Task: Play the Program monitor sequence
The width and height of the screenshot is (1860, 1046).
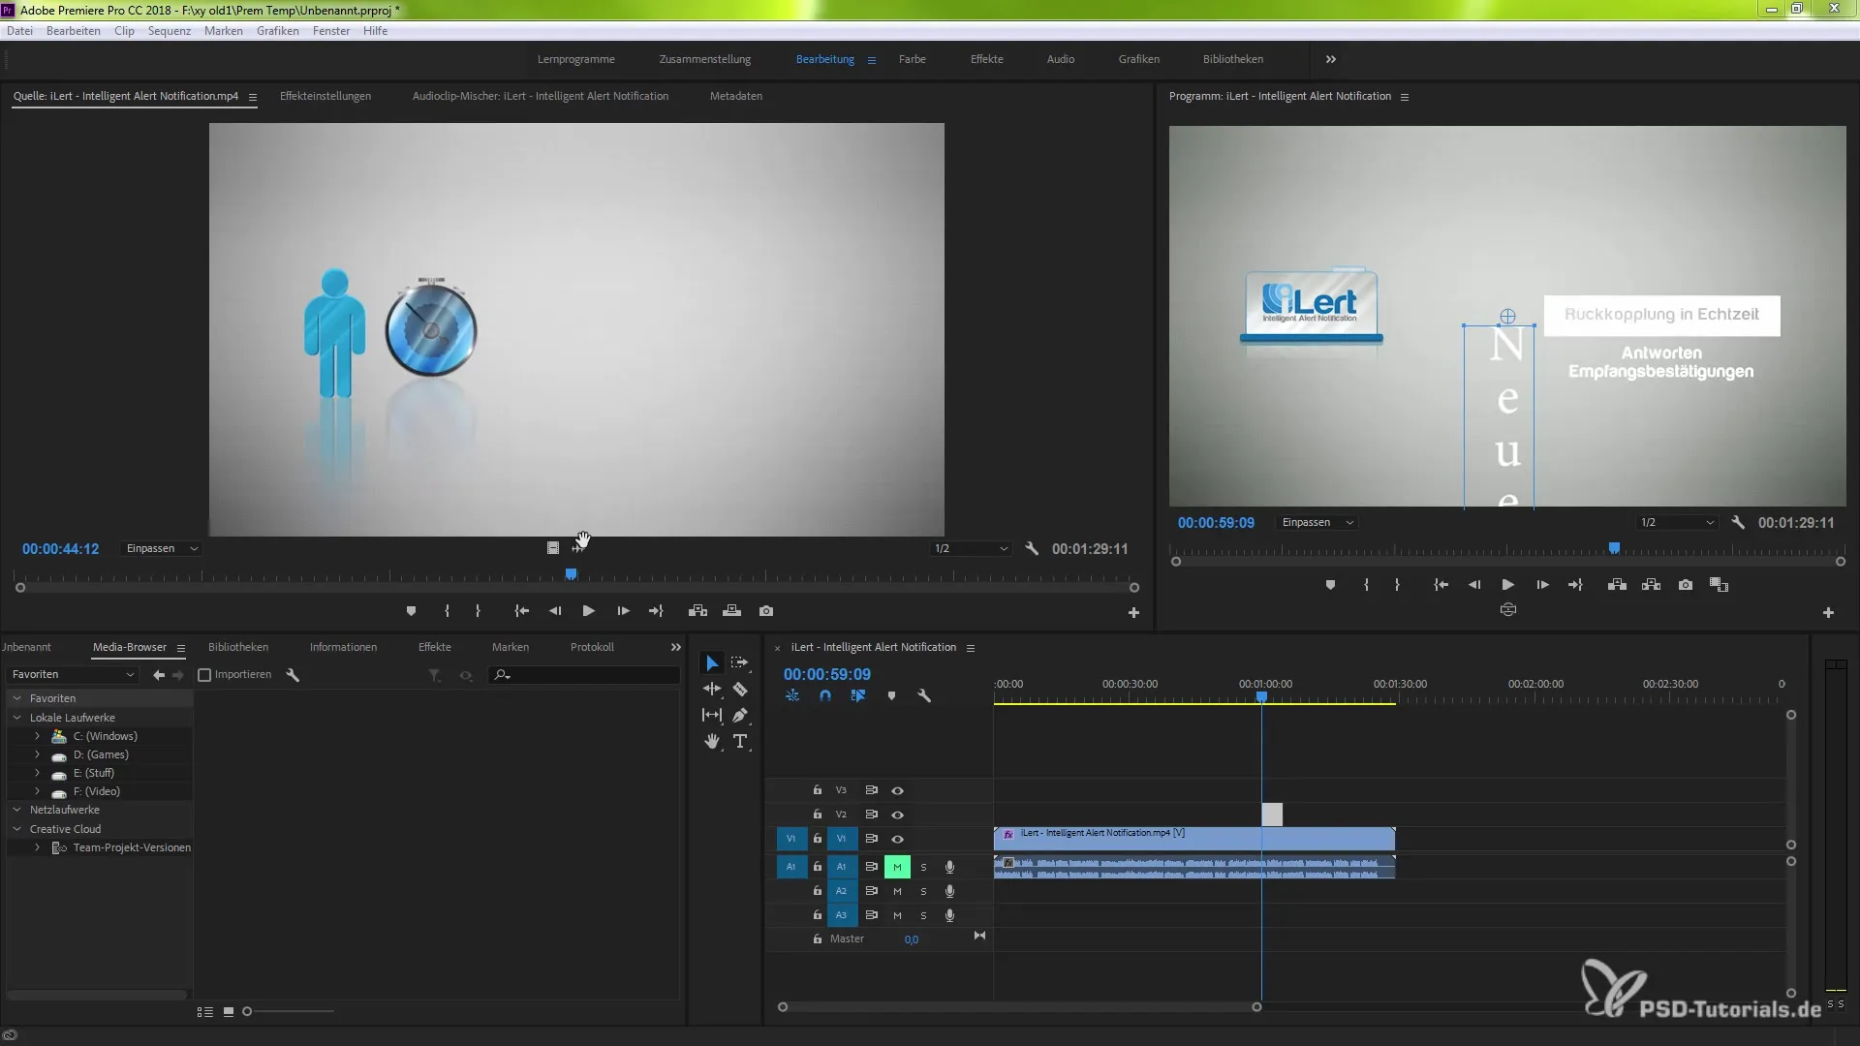Action: coord(1507,585)
